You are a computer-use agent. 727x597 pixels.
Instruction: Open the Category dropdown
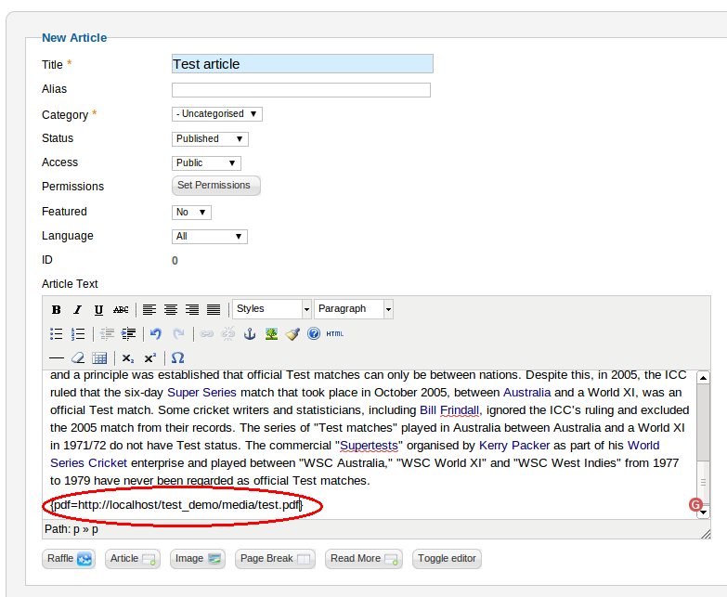[217, 114]
